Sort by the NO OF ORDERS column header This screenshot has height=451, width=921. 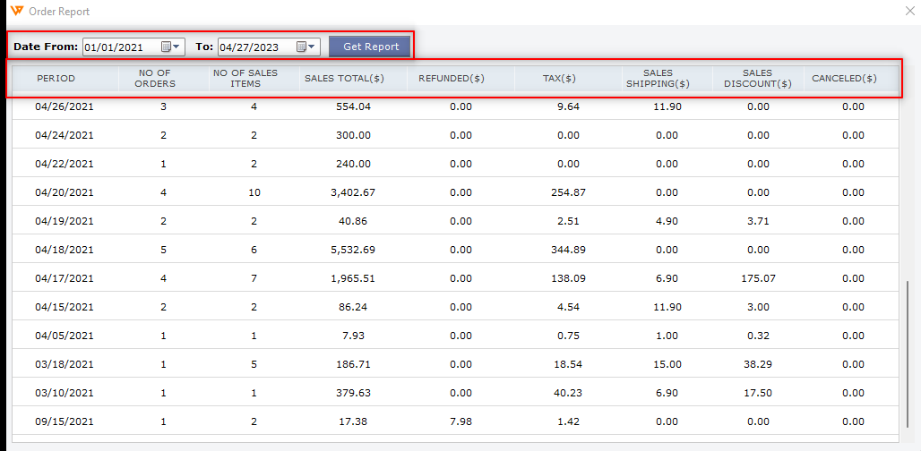coord(157,78)
